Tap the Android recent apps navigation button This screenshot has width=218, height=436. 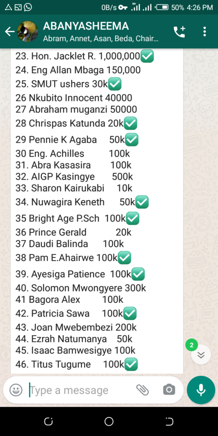[x=49, y=422]
